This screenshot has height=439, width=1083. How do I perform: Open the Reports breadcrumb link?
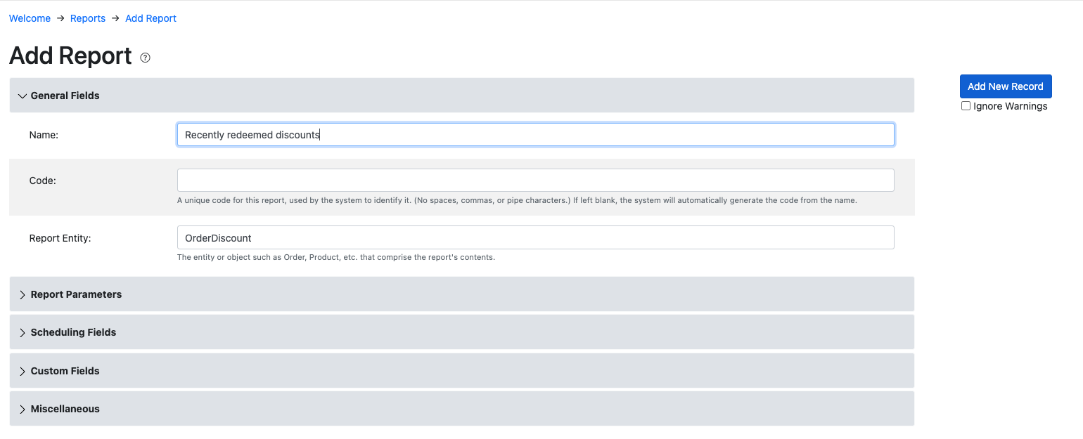[x=88, y=18]
